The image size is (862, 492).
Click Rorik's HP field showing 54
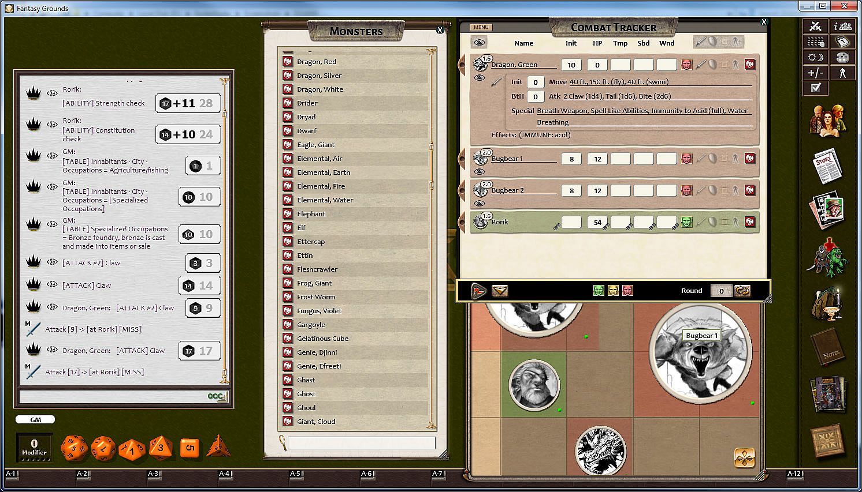pos(597,222)
